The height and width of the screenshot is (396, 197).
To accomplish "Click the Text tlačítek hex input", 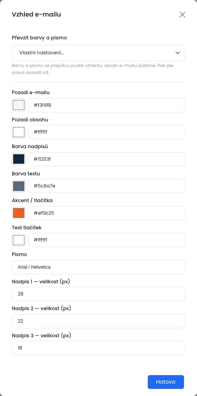I will pyautogui.click(x=107, y=240).
